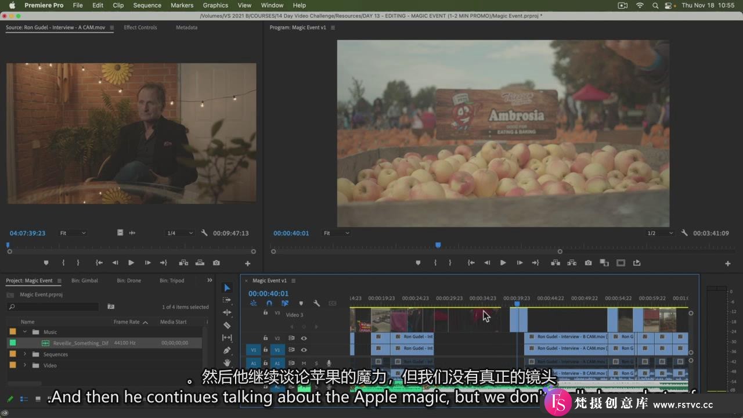This screenshot has width=743, height=418.
Task: Click the Music bin orange label swatch
Action: click(x=13, y=332)
